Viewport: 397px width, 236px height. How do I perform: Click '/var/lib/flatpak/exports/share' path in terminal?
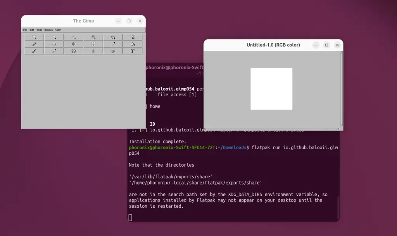171,177
